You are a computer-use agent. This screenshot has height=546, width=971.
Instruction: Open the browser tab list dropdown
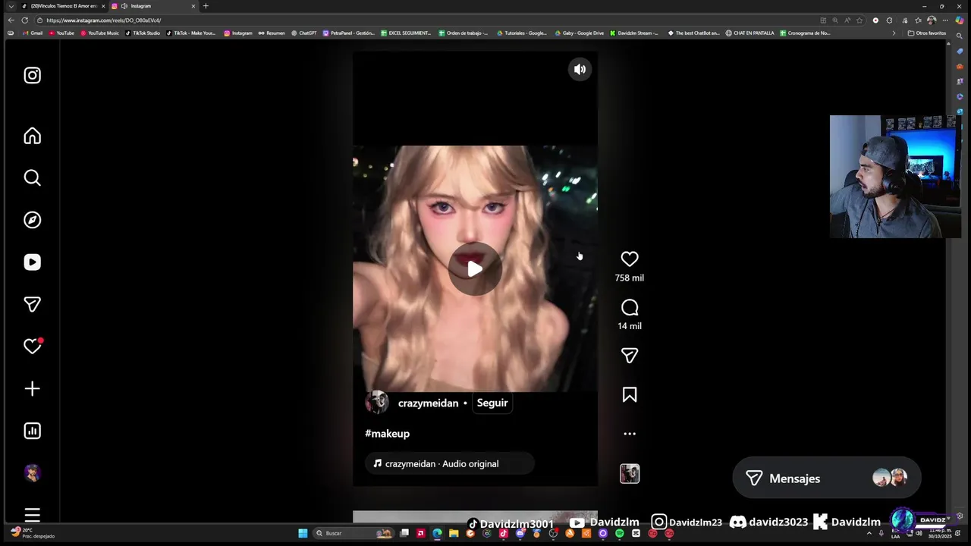tap(11, 6)
